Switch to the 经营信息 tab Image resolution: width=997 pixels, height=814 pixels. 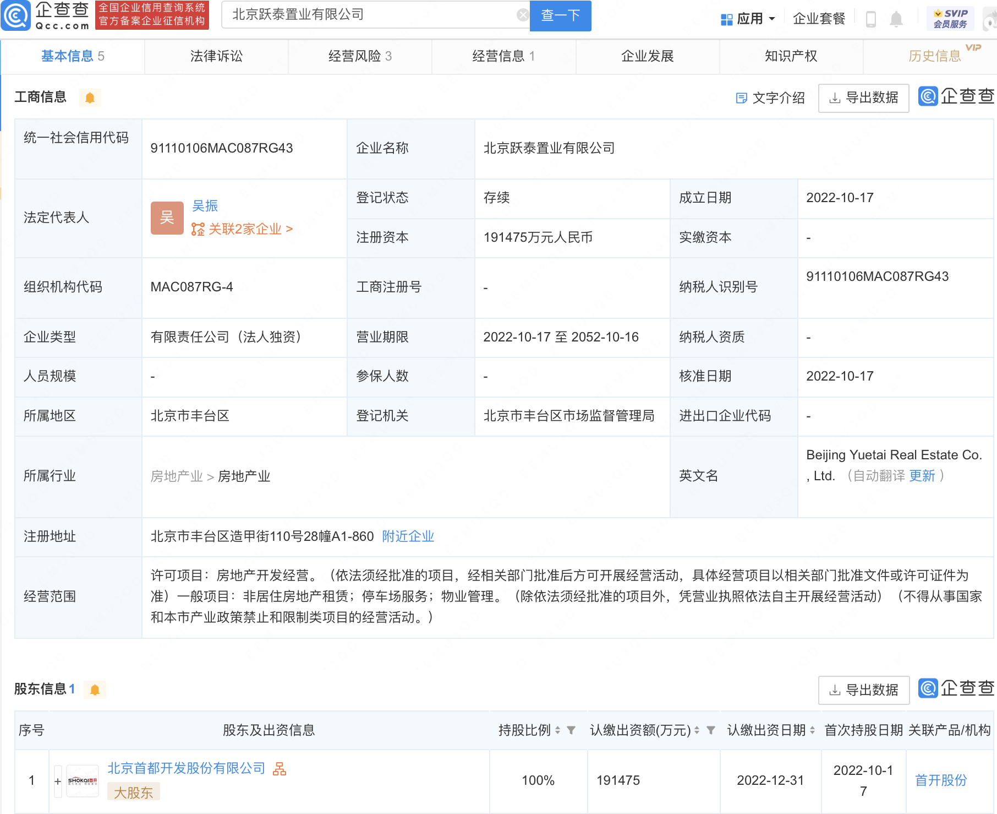point(503,56)
